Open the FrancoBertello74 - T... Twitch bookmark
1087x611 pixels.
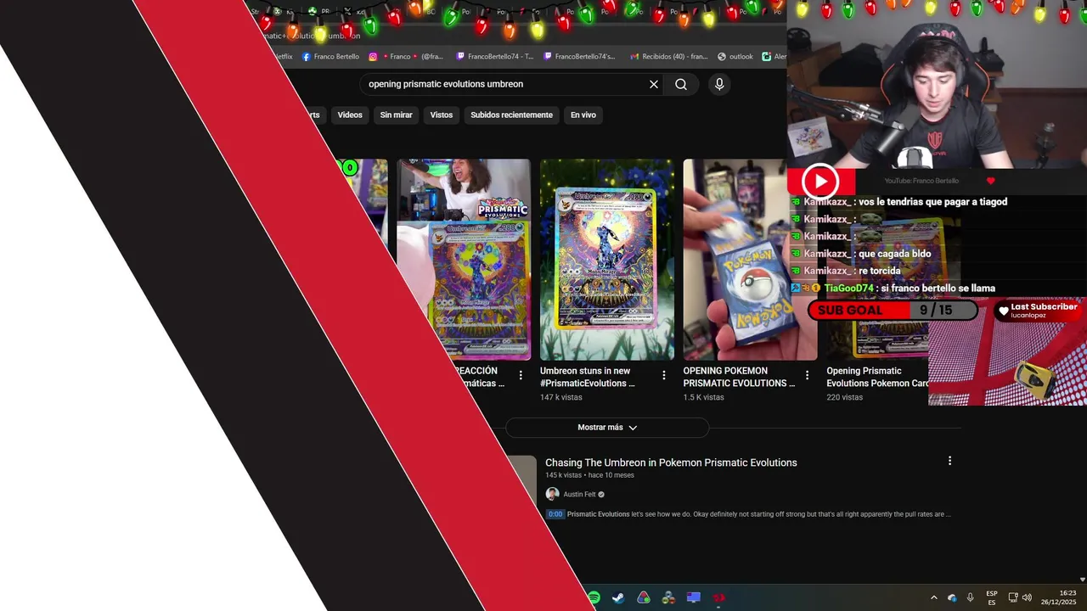(495, 57)
